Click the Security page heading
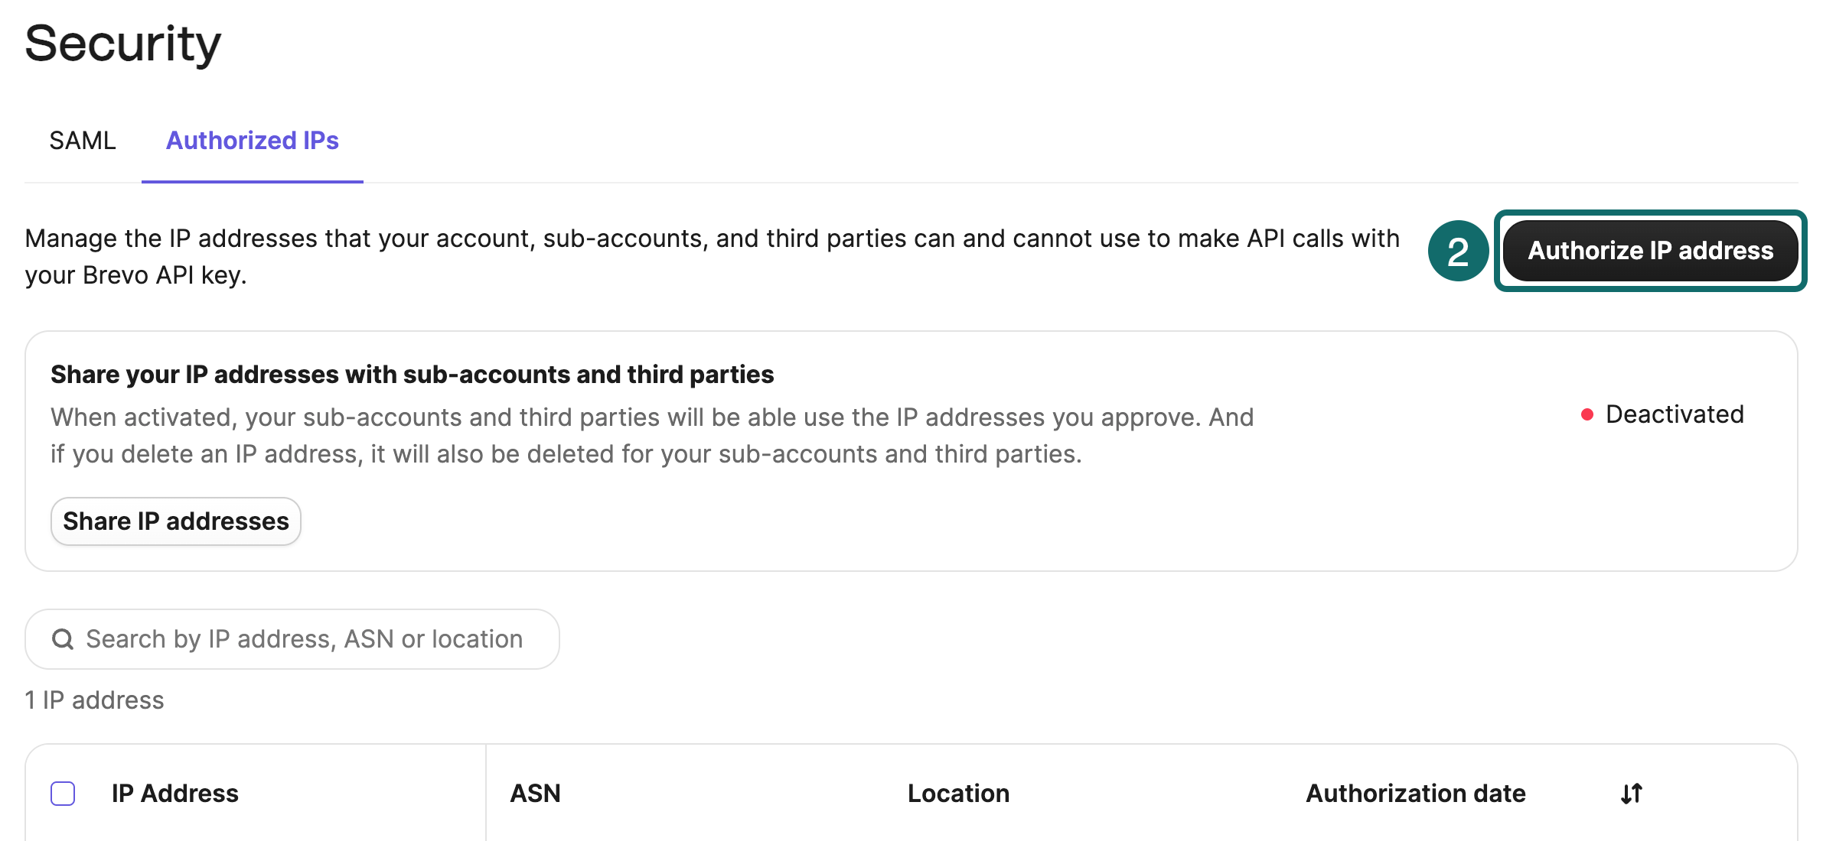Screen dimensions: 1823x841 click(123, 44)
